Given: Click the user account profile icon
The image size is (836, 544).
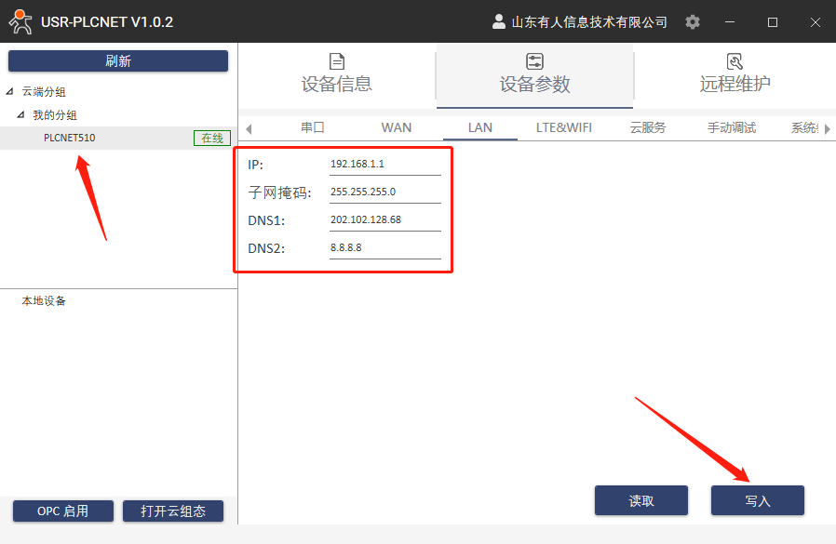Looking at the screenshot, I should click(498, 21).
